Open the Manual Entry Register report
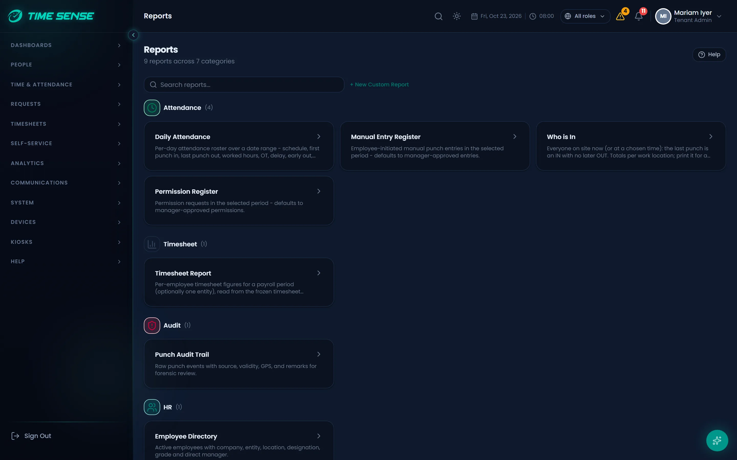 435,146
